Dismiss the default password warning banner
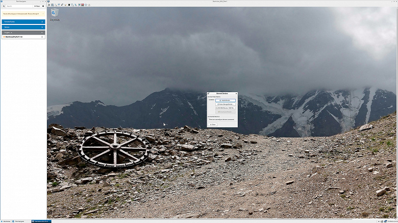The width and height of the screenshot is (398, 223). point(43,14)
